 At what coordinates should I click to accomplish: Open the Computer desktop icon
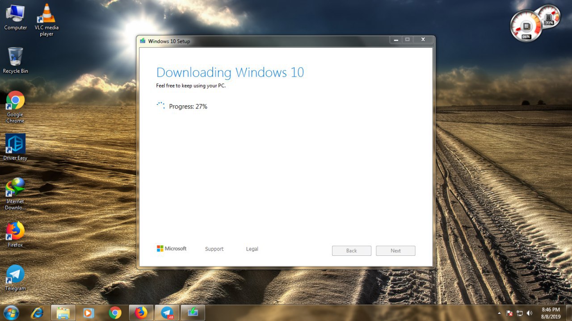tap(15, 17)
